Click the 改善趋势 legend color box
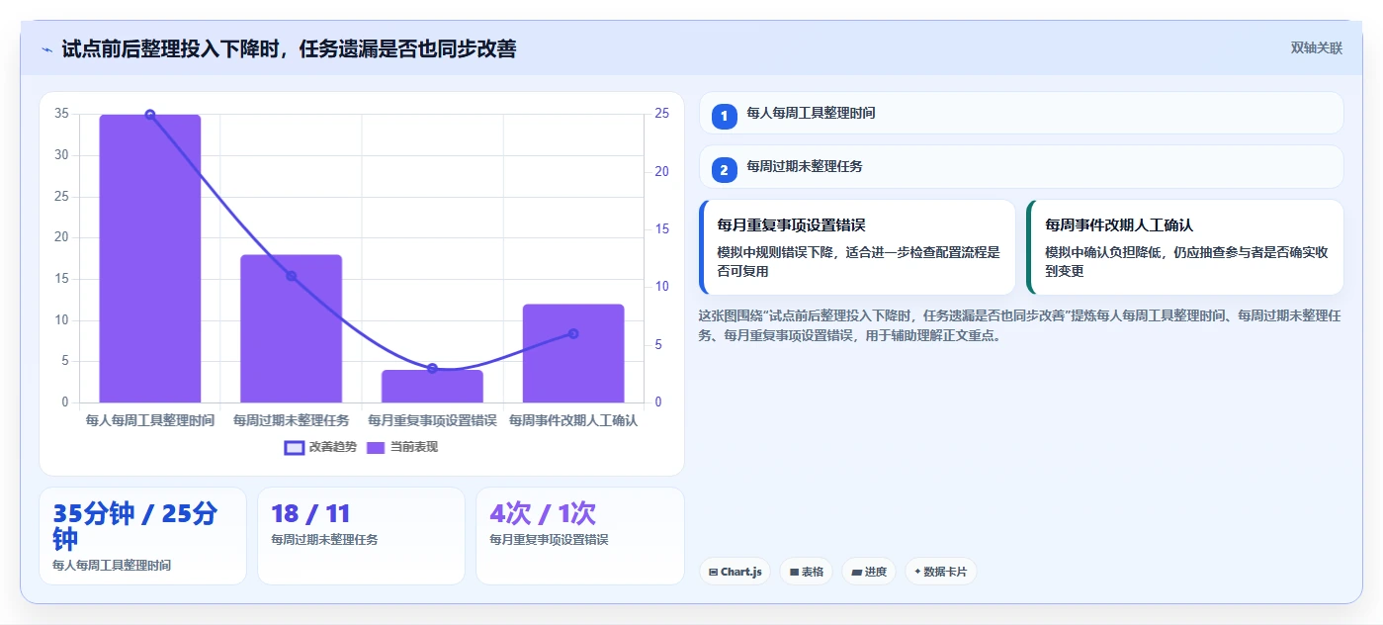The image size is (1383, 625). 294,447
